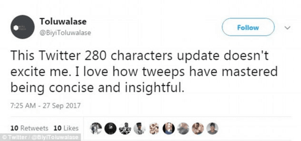Open the Toluwalase display name link
The height and width of the screenshot is (141, 301).
tap(63, 21)
